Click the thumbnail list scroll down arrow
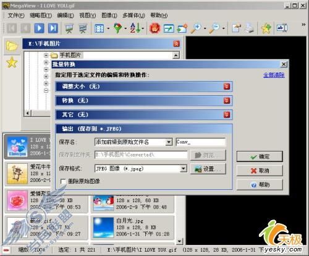Screen dimensions: 309x256 point(179,241)
